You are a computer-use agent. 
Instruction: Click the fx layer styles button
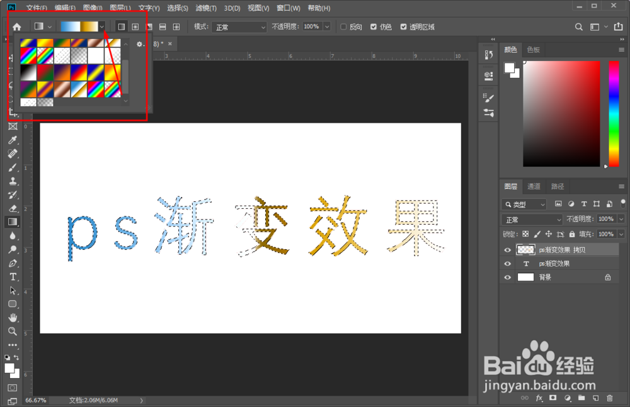(539, 398)
